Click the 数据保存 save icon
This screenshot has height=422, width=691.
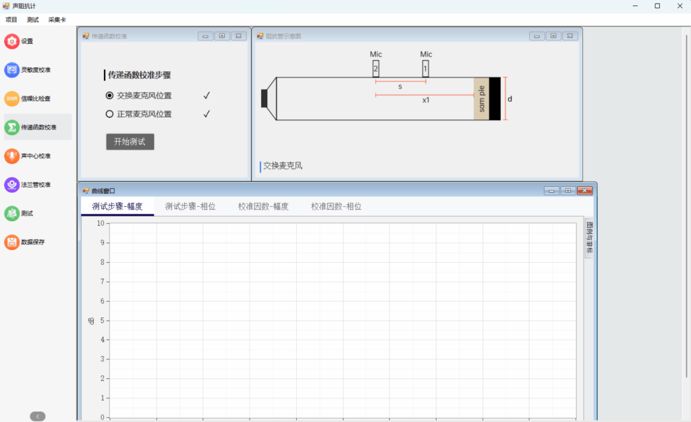point(12,242)
